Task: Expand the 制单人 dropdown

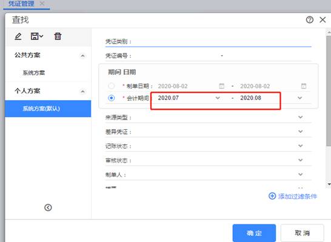Action: coord(301,175)
